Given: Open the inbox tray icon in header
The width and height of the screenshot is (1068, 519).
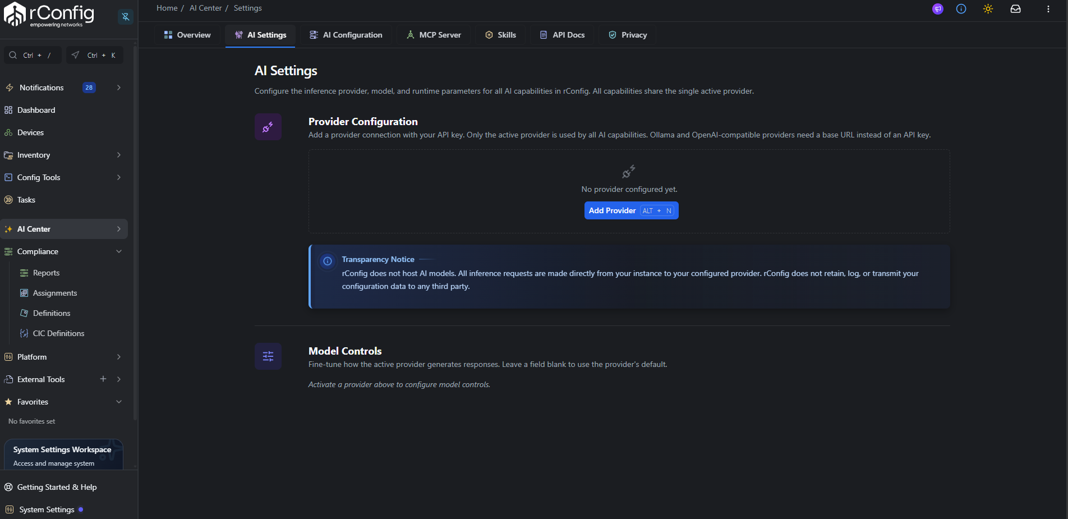Looking at the screenshot, I should 1016,9.
